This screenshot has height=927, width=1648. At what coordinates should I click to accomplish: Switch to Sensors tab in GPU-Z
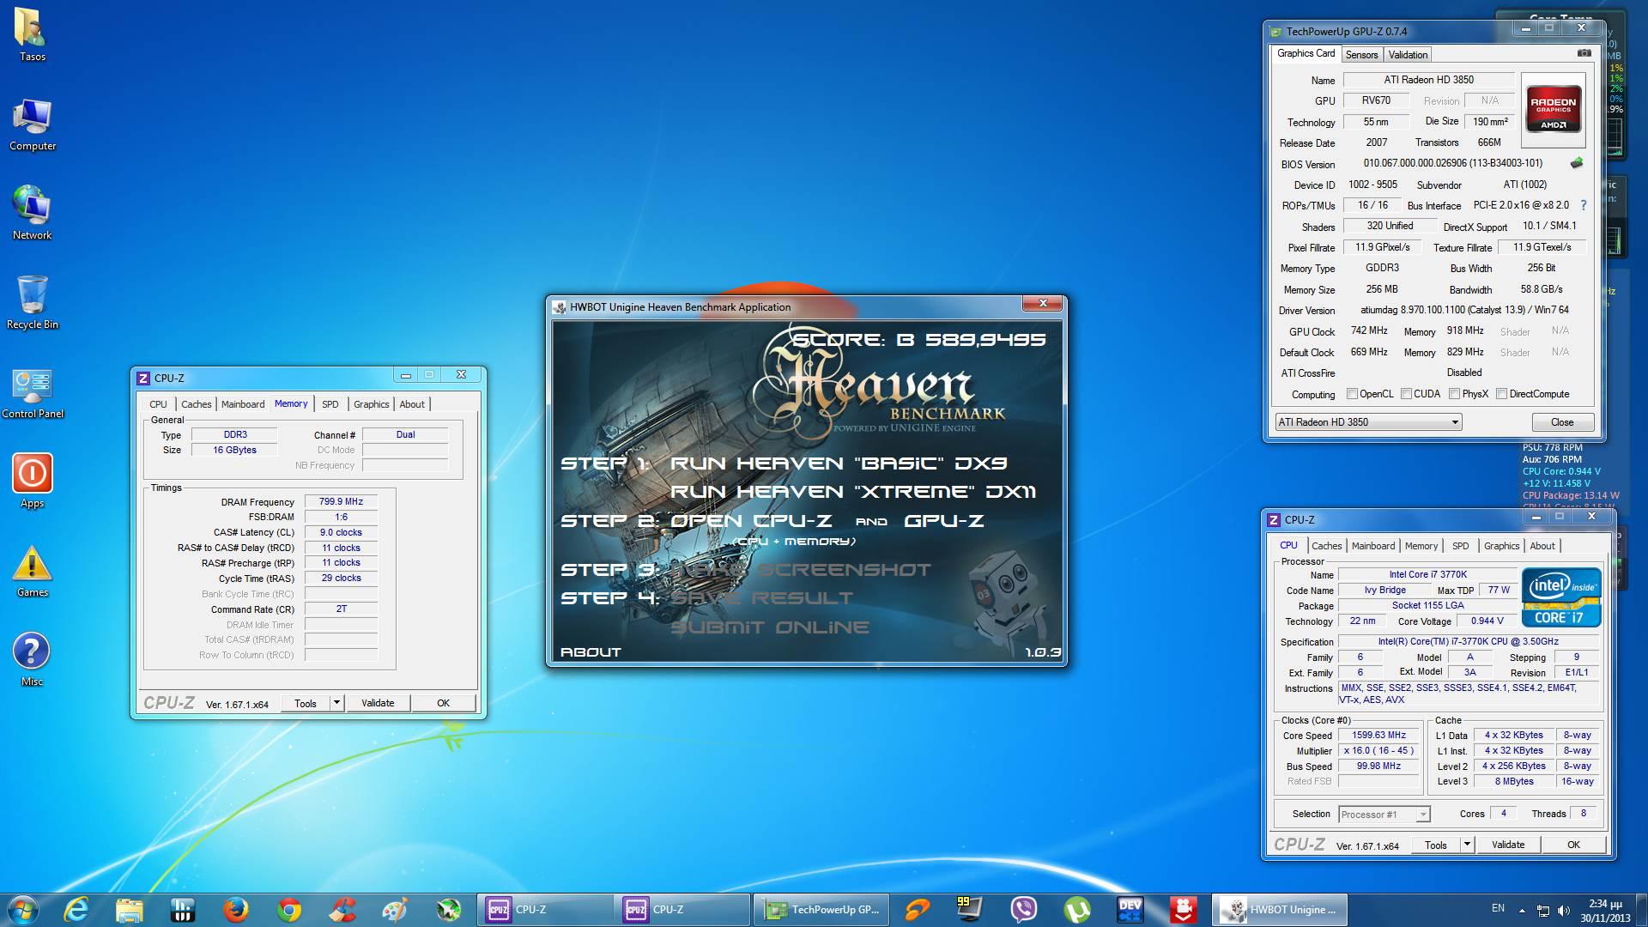(1361, 55)
